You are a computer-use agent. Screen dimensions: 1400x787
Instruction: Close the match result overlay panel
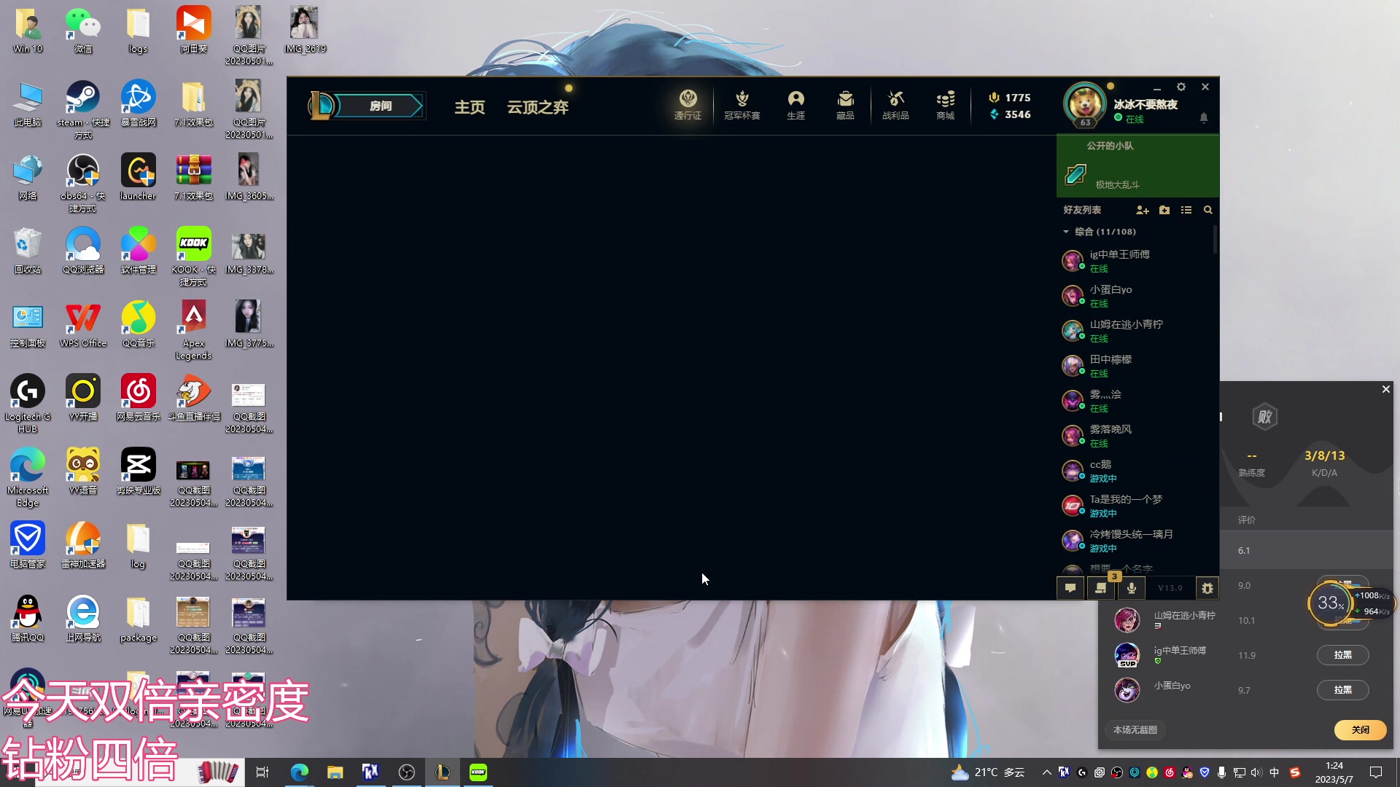(x=1386, y=389)
